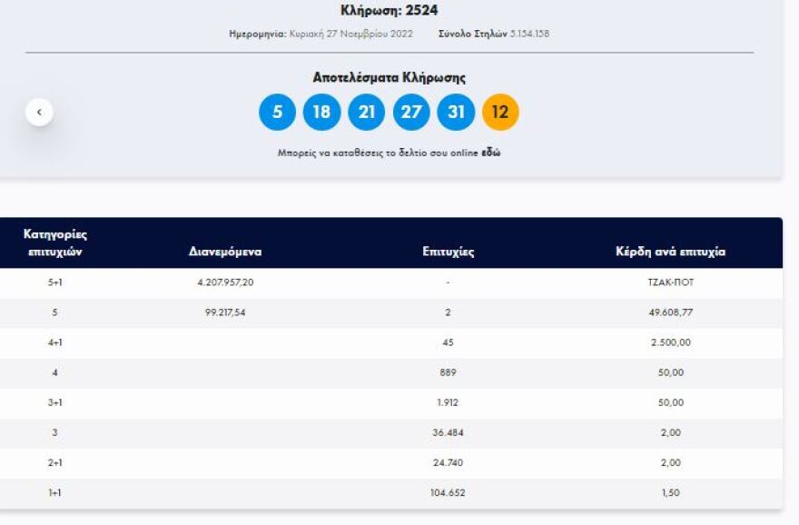Viewport: 799px width, 525px height.
Task: Select the blue ball numbered 31
Action: click(453, 113)
